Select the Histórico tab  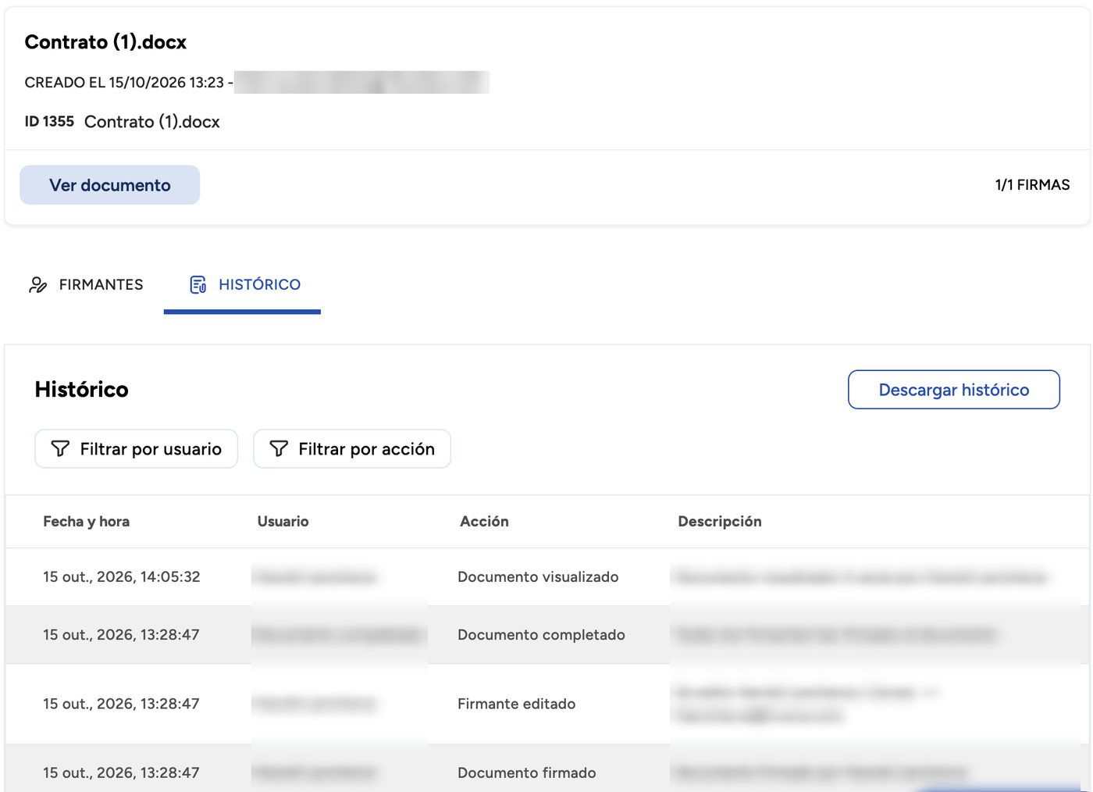pos(243,285)
